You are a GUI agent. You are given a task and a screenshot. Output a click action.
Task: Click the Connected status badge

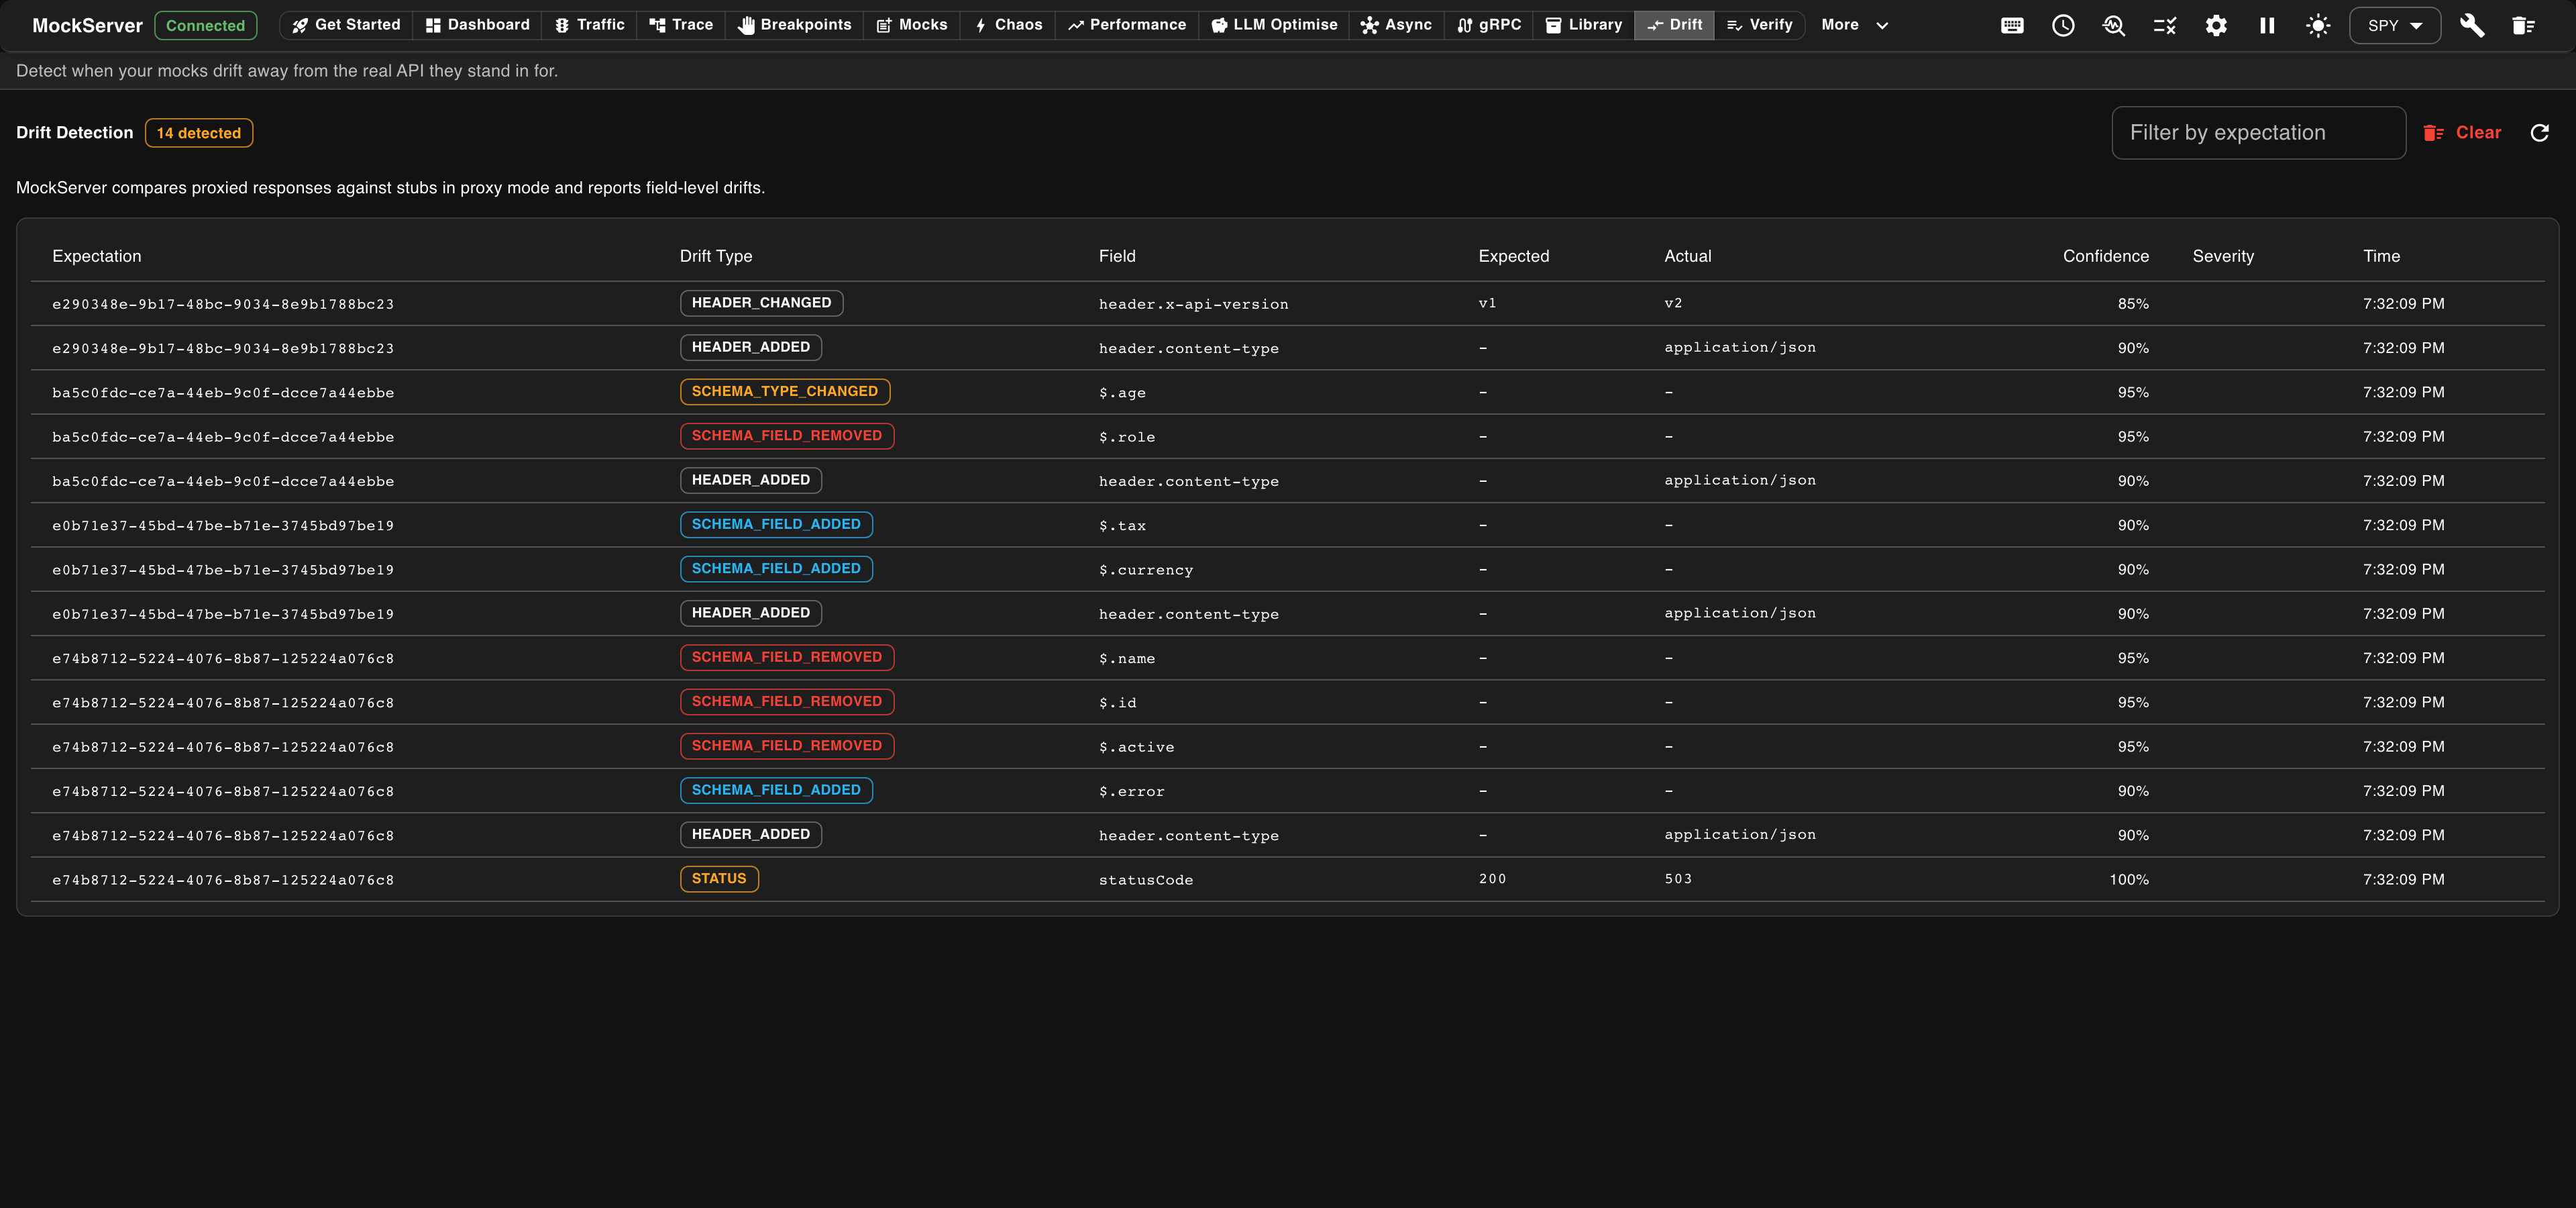point(206,26)
